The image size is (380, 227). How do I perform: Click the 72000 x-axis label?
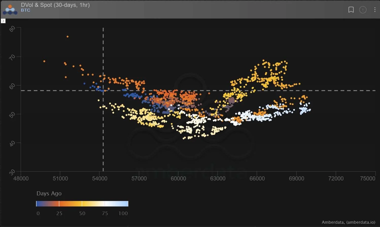click(336, 178)
